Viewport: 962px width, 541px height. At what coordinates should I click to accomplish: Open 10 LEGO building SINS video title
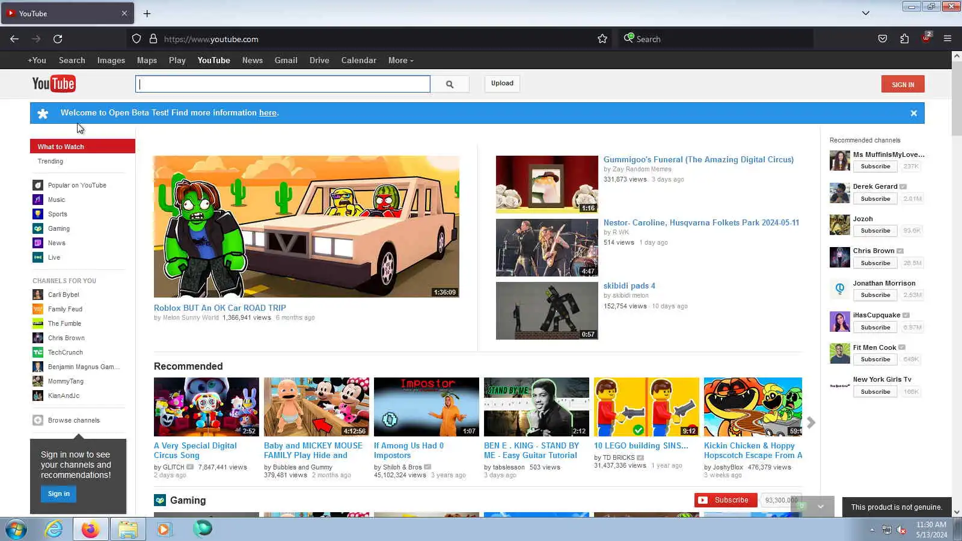641,445
